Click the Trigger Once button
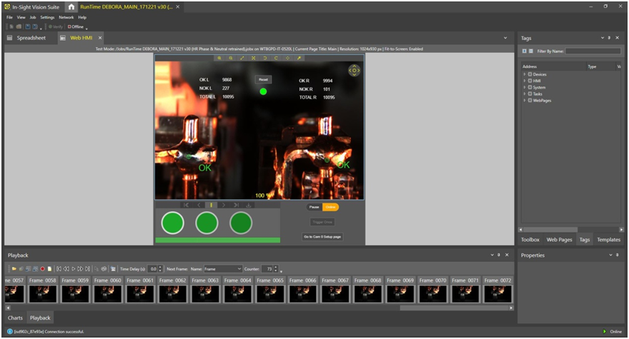The width and height of the screenshot is (629, 339). coord(322,222)
